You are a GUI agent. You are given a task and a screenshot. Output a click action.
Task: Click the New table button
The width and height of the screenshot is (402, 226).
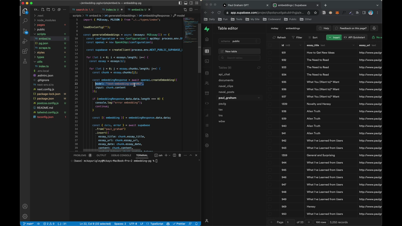pos(239,51)
